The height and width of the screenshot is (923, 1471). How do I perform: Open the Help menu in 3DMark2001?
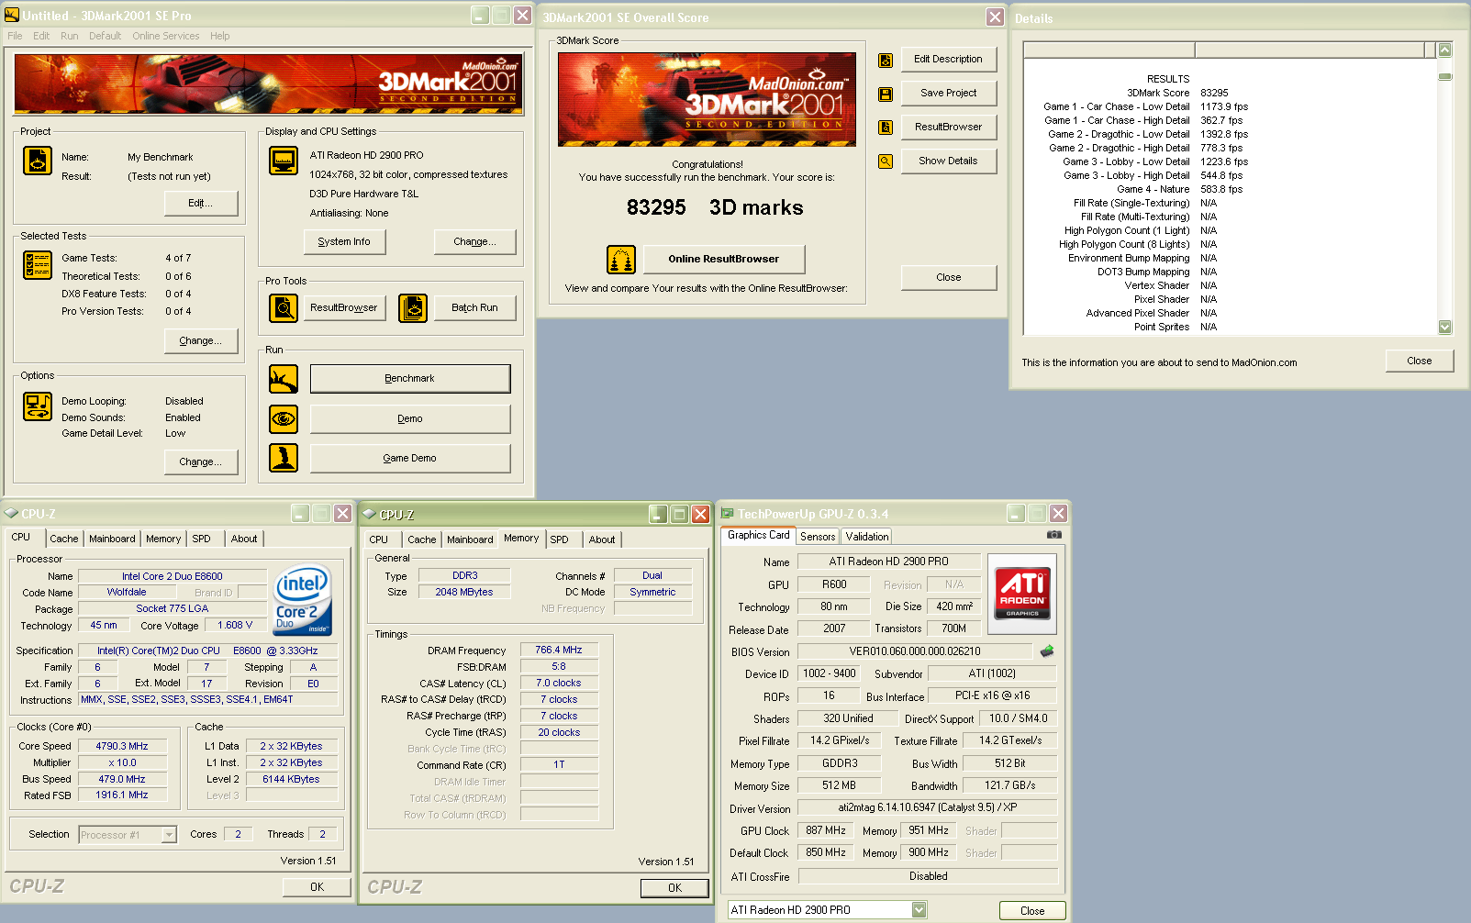(220, 36)
